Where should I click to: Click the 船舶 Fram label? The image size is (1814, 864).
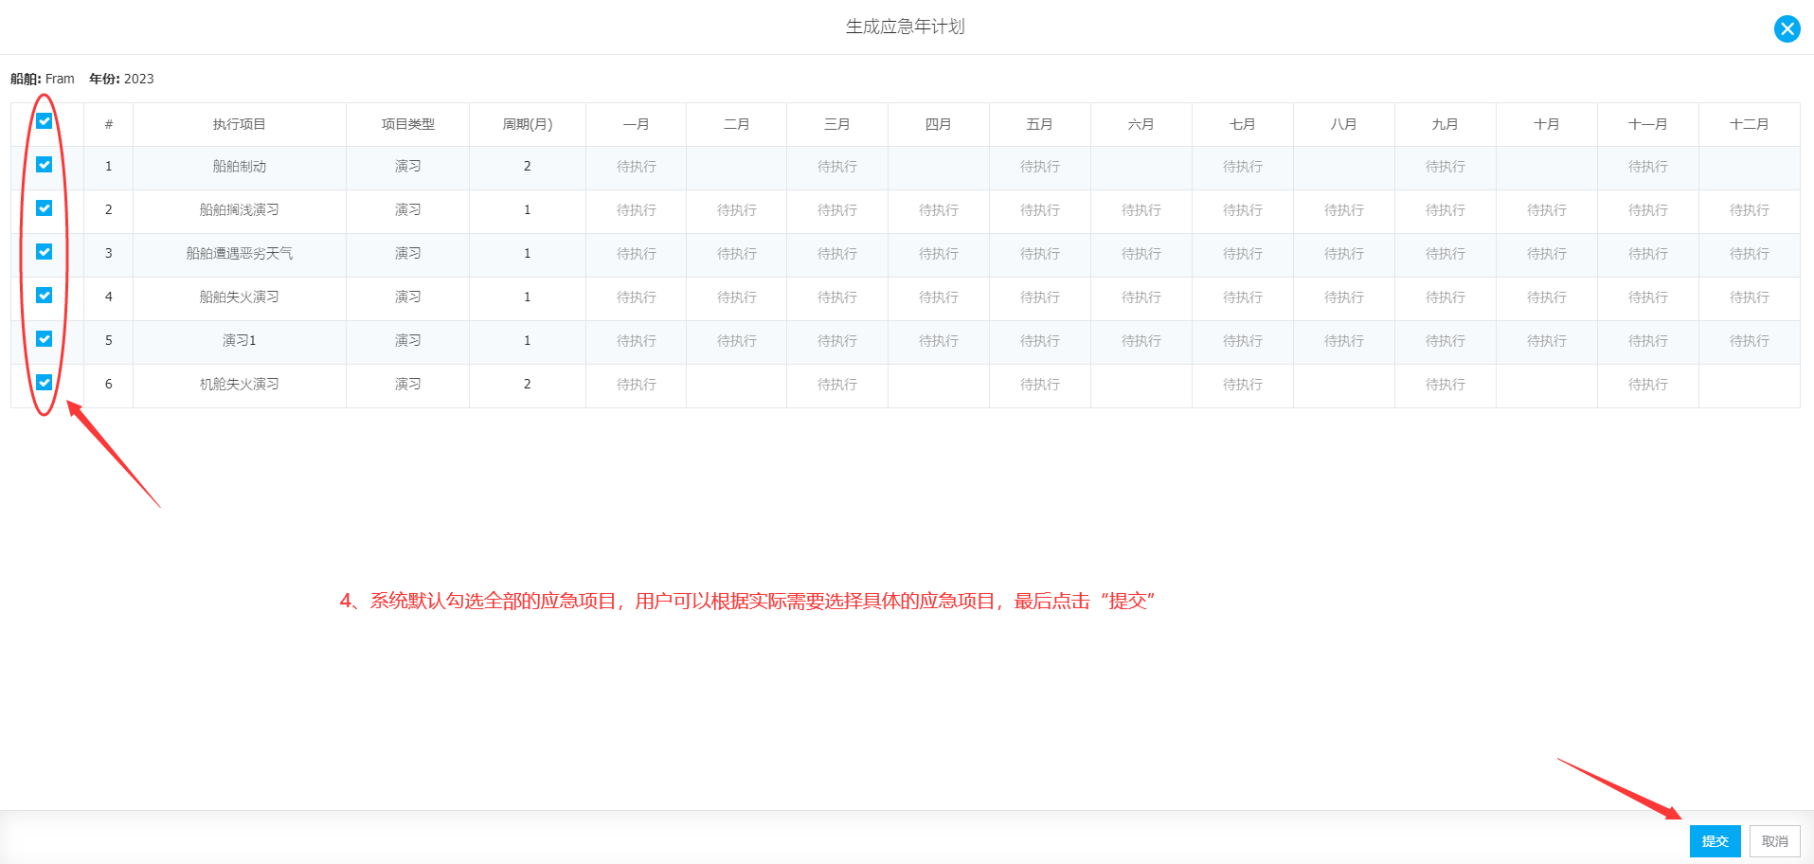tap(43, 79)
